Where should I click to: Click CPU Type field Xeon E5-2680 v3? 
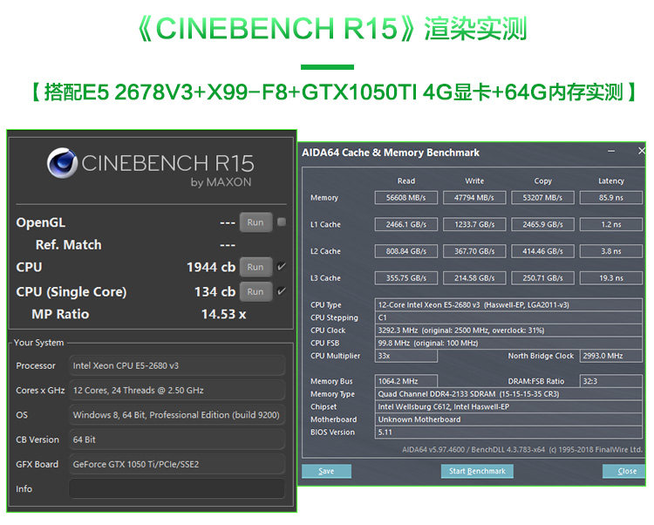click(x=508, y=305)
